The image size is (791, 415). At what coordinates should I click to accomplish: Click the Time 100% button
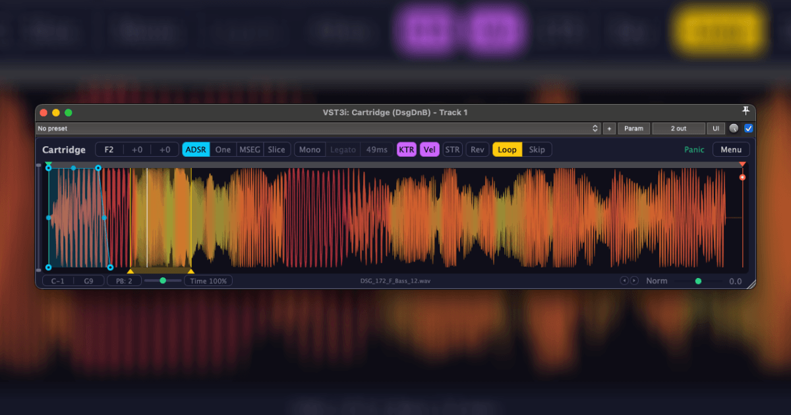pos(208,281)
